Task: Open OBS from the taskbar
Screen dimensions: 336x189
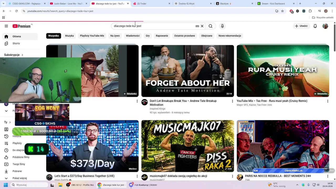Action: pos(80,185)
